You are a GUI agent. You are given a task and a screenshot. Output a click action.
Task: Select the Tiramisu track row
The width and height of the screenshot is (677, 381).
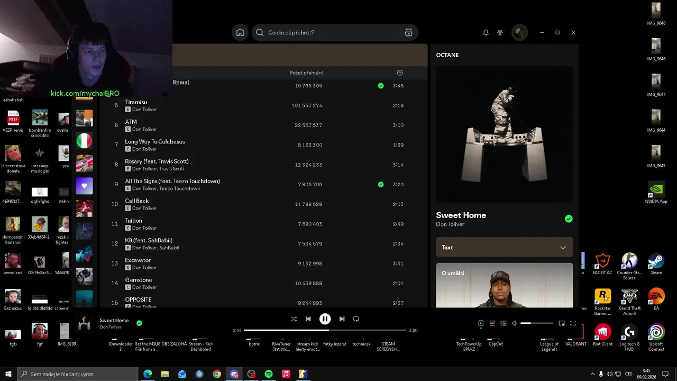(263, 105)
